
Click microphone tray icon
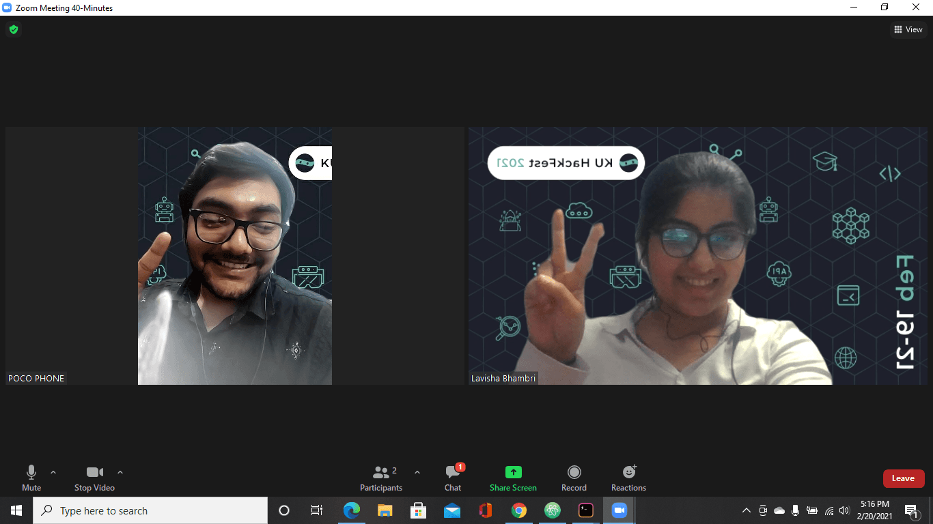point(796,510)
